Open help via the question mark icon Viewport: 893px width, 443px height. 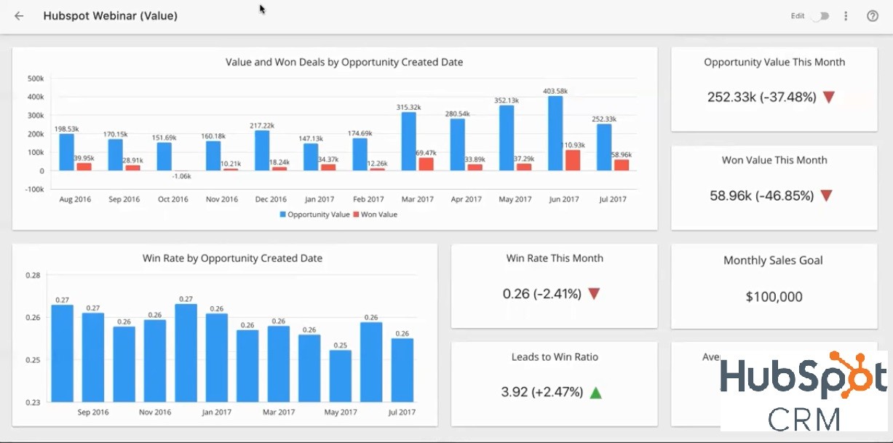click(873, 16)
